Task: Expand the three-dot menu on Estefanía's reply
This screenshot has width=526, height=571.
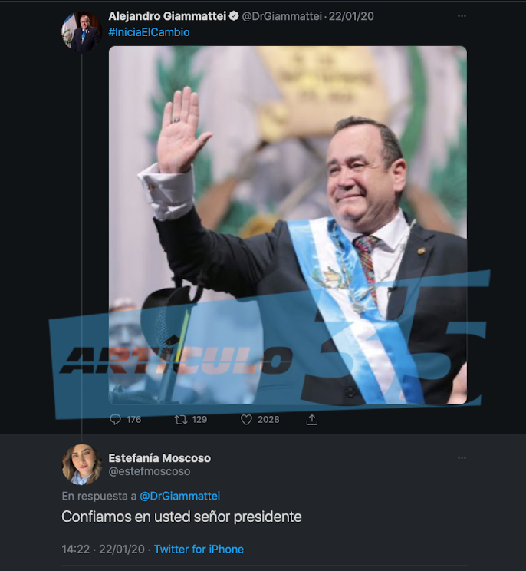Action: click(462, 457)
